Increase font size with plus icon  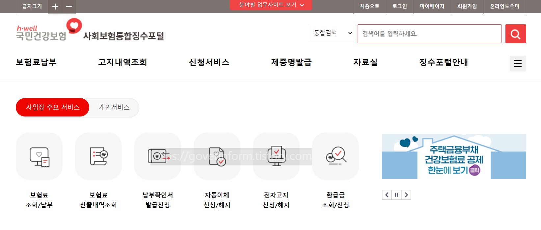tap(55, 7)
